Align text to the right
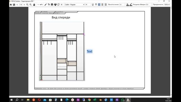This screenshot has width=181, height=102. point(105,5)
